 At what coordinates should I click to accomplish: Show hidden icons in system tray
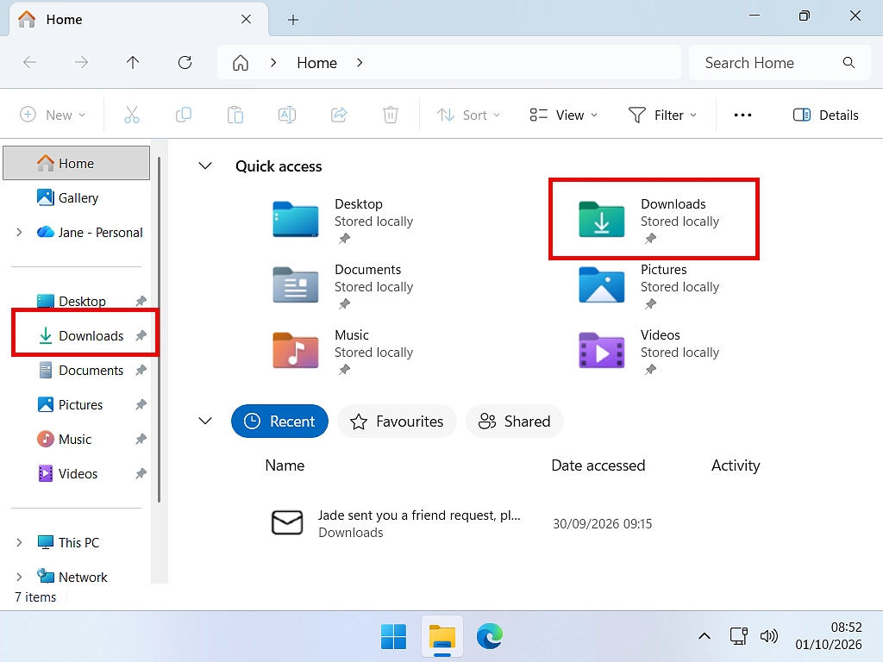click(x=704, y=636)
